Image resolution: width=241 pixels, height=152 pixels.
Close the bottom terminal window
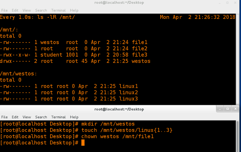tap(235, 109)
